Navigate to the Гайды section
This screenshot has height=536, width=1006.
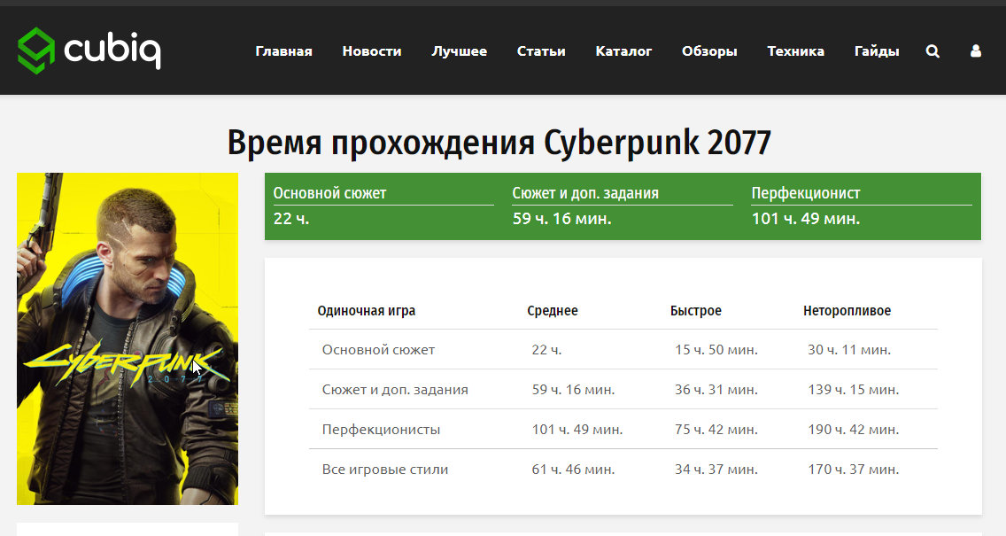pyautogui.click(x=877, y=51)
